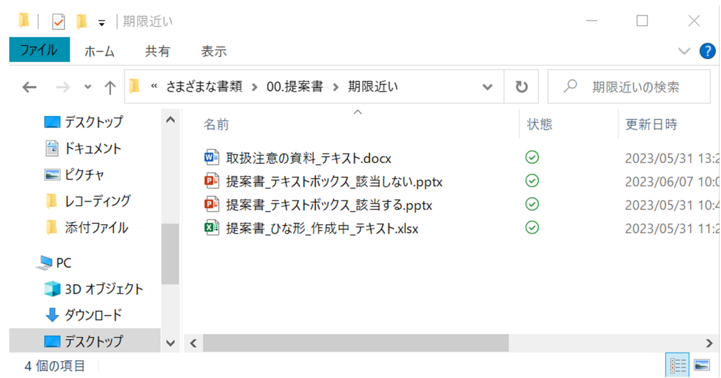Click the 3D オブジェクト cube icon
Viewport: 721px width, 378px height.
pyautogui.click(x=52, y=289)
